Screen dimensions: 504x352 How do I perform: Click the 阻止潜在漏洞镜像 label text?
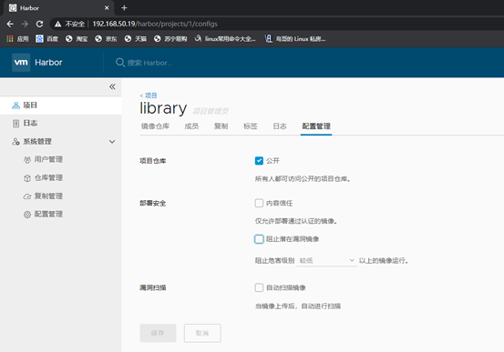[293, 239]
